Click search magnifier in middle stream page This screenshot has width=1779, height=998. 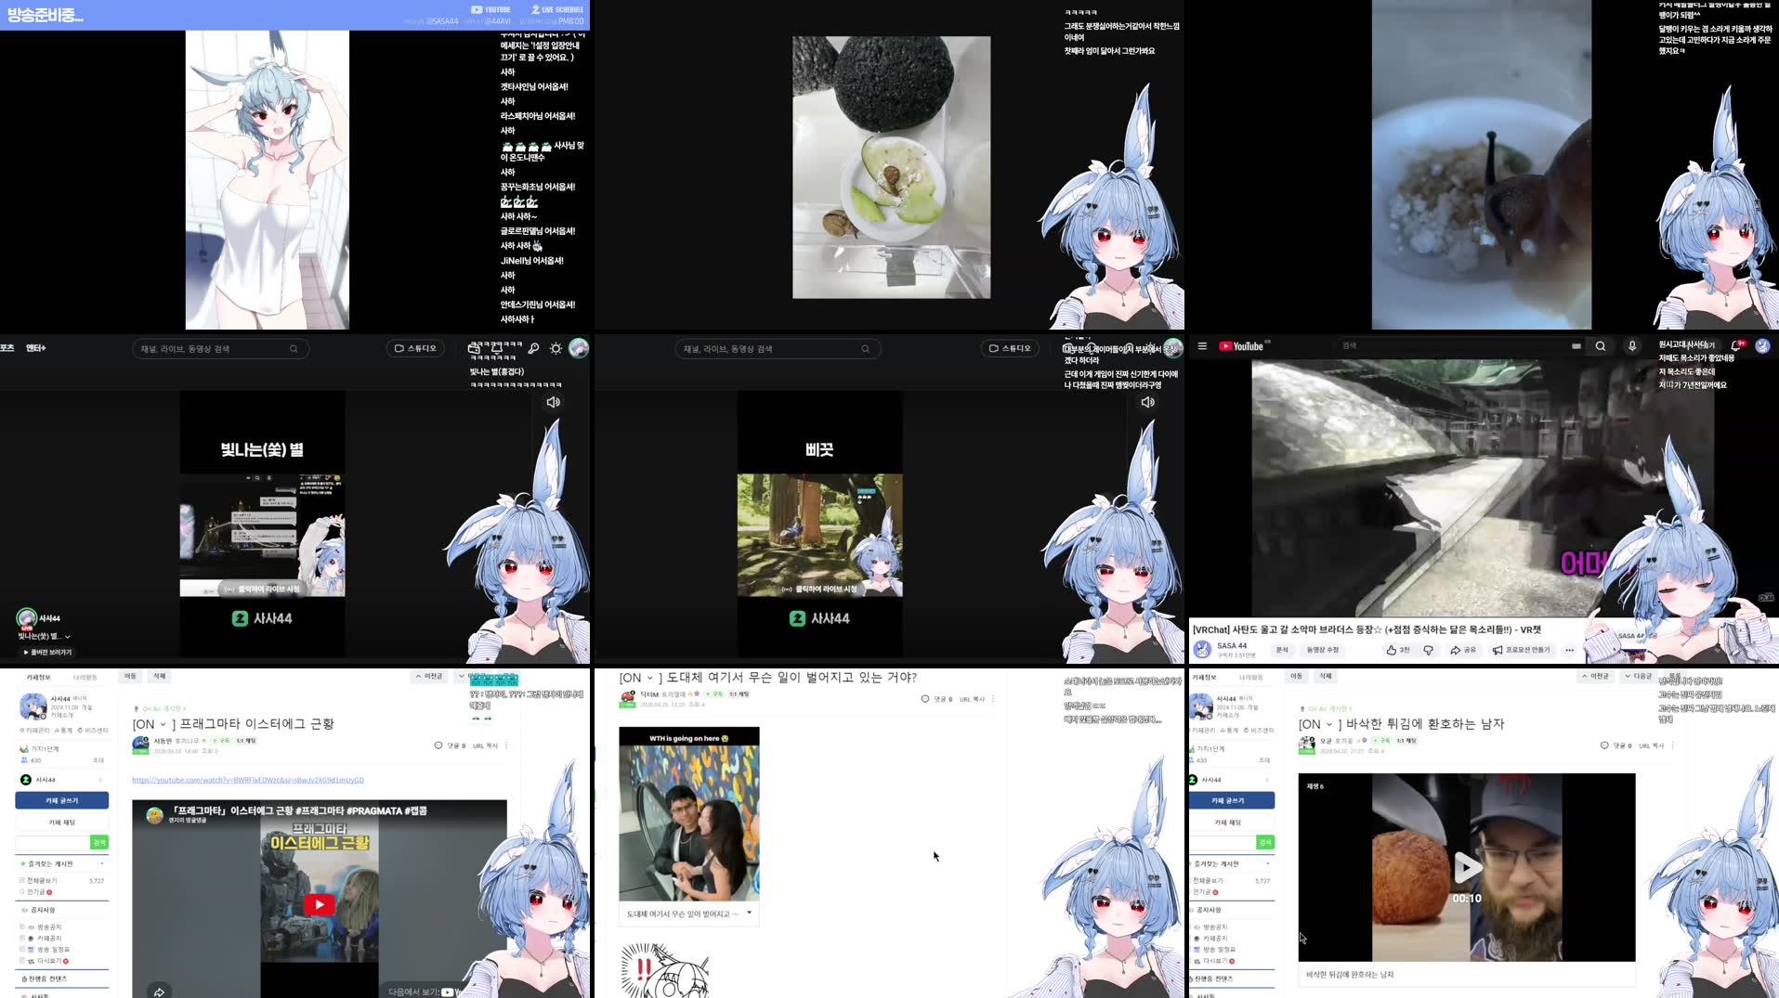tap(865, 349)
